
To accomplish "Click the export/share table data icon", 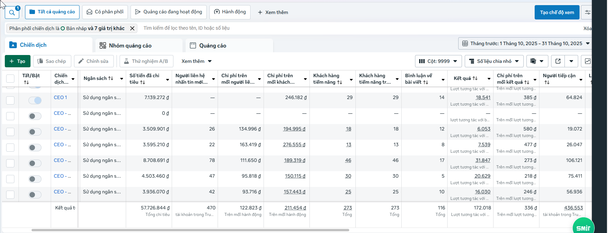I will pos(558,61).
